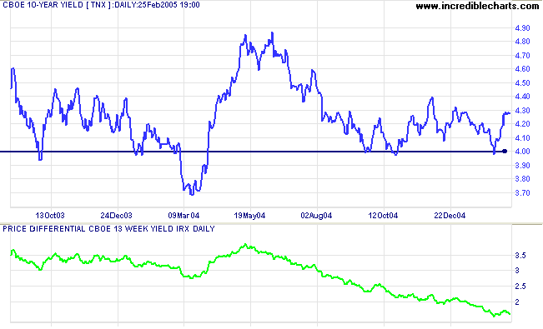Click the horizontal 4.00 support line
Image resolution: width=543 pixels, height=329 pixels.
[251, 152]
